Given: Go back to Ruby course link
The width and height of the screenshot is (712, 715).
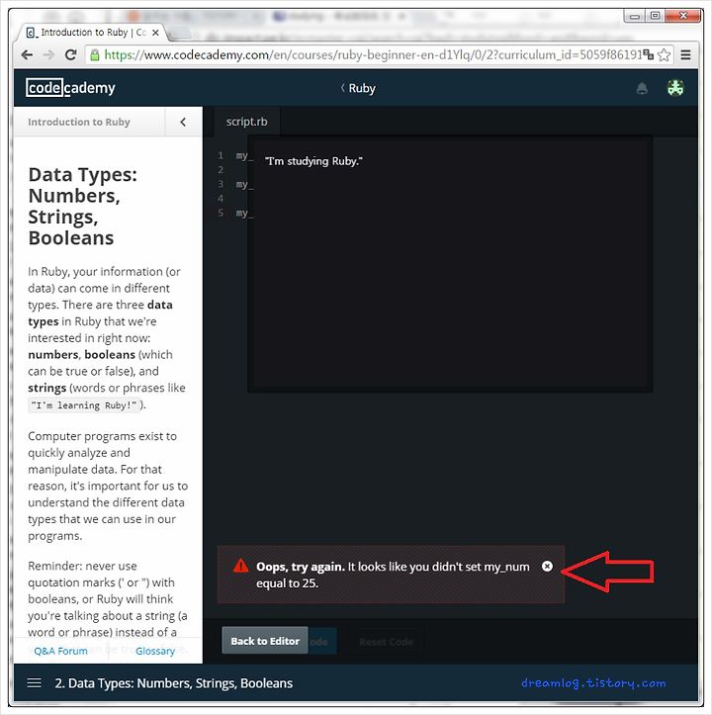Looking at the screenshot, I should pyautogui.click(x=359, y=88).
